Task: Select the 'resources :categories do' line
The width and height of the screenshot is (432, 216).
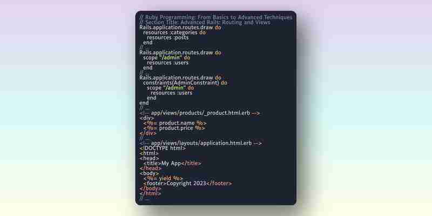Action: point(174,32)
